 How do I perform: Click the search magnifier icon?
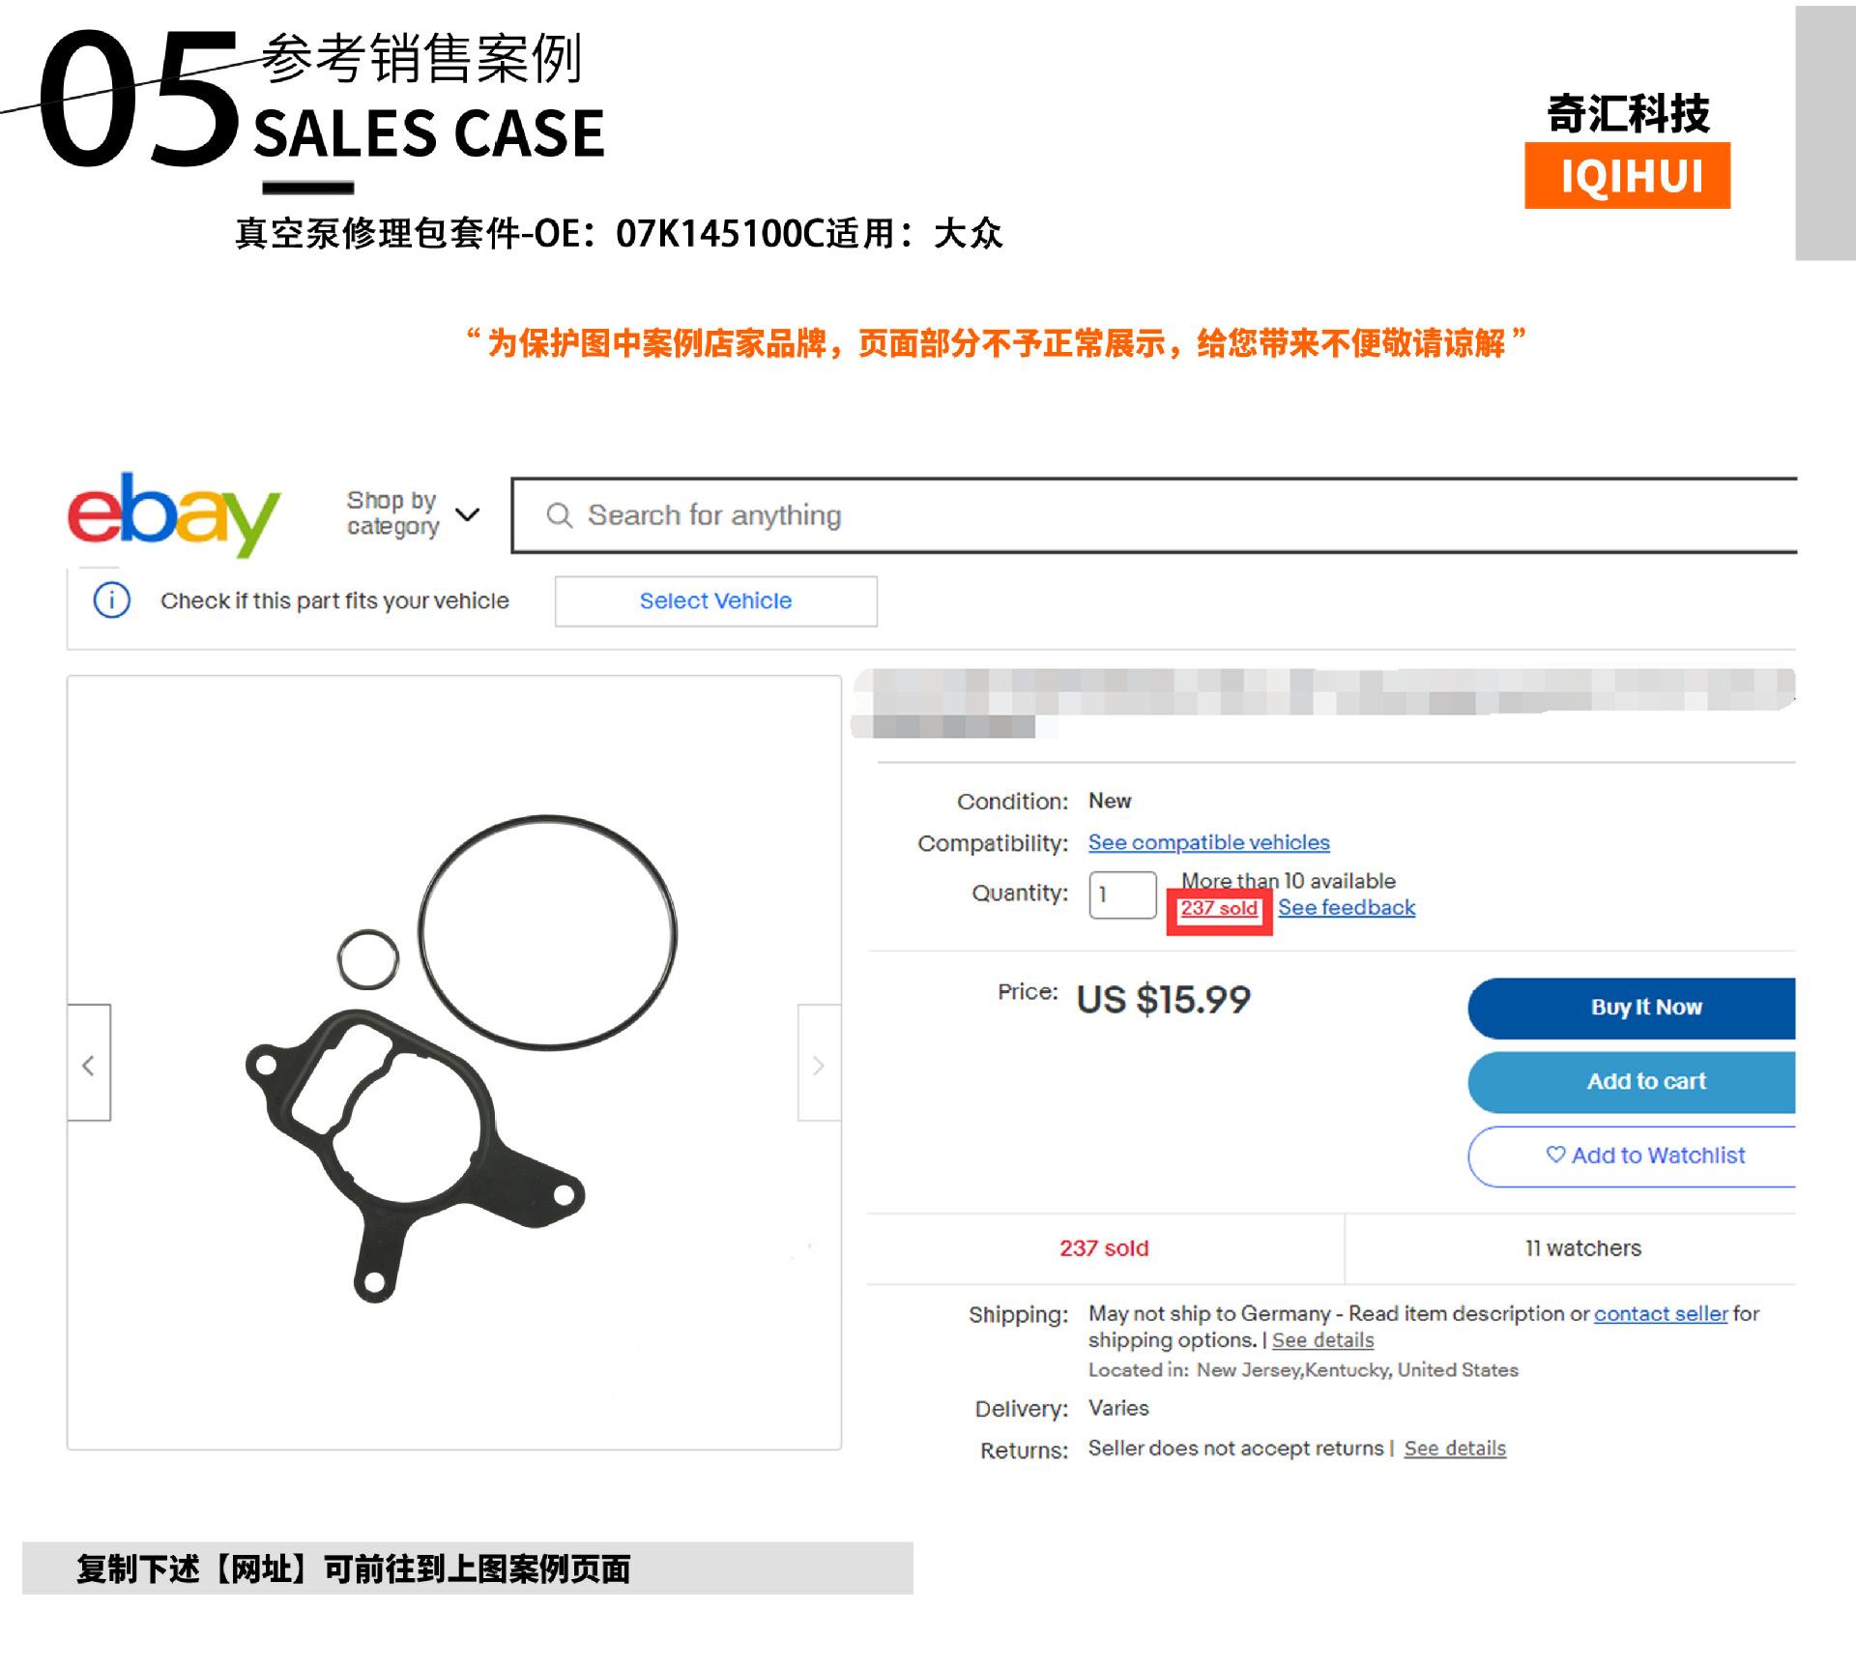point(559,515)
